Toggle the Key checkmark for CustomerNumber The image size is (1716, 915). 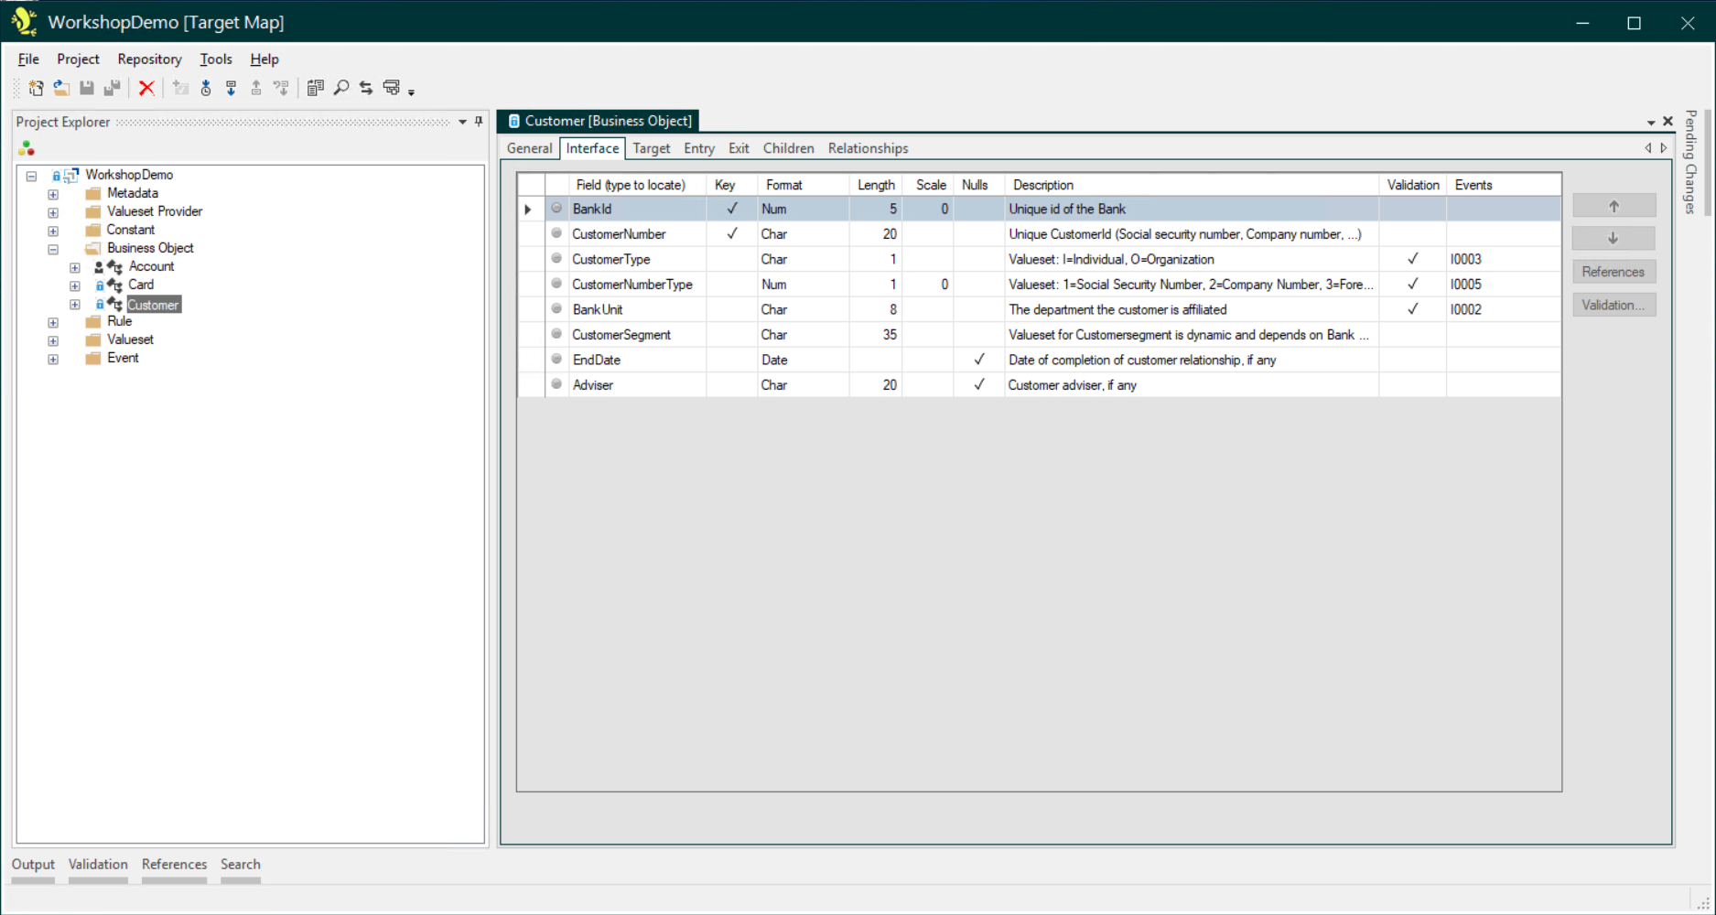(730, 233)
